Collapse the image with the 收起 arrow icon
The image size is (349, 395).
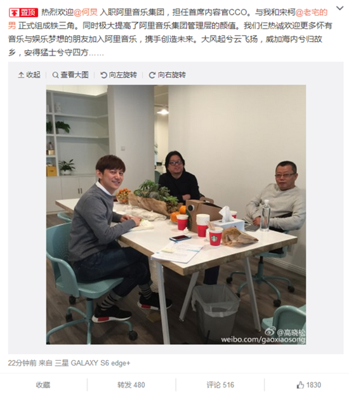click(x=21, y=75)
